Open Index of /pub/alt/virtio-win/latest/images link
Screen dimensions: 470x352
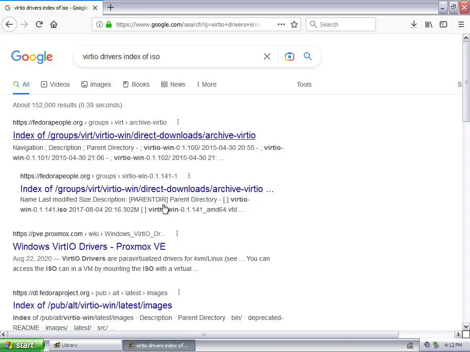[x=92, y=305]
